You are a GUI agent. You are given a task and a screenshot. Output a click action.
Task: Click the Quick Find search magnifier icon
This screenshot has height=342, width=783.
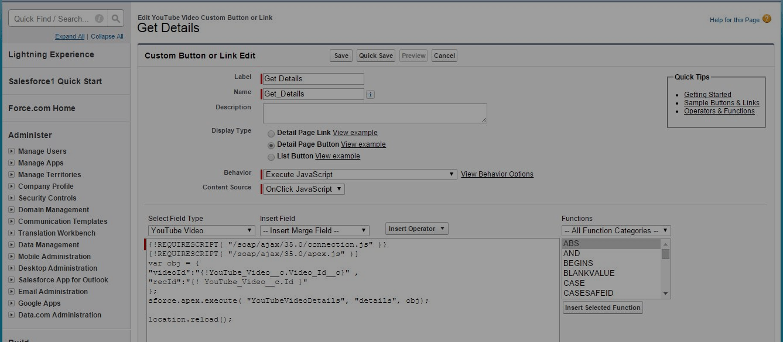pyautogui.click(x=117, y=19)
